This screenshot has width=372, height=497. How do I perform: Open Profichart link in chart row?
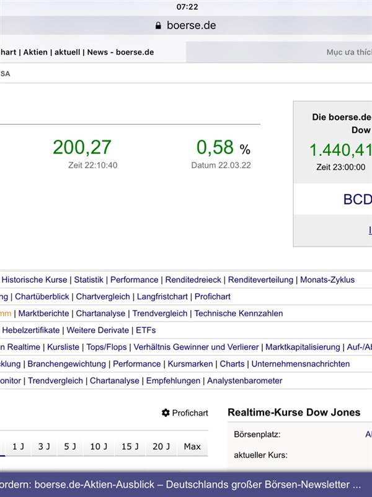tap(212, 297)
